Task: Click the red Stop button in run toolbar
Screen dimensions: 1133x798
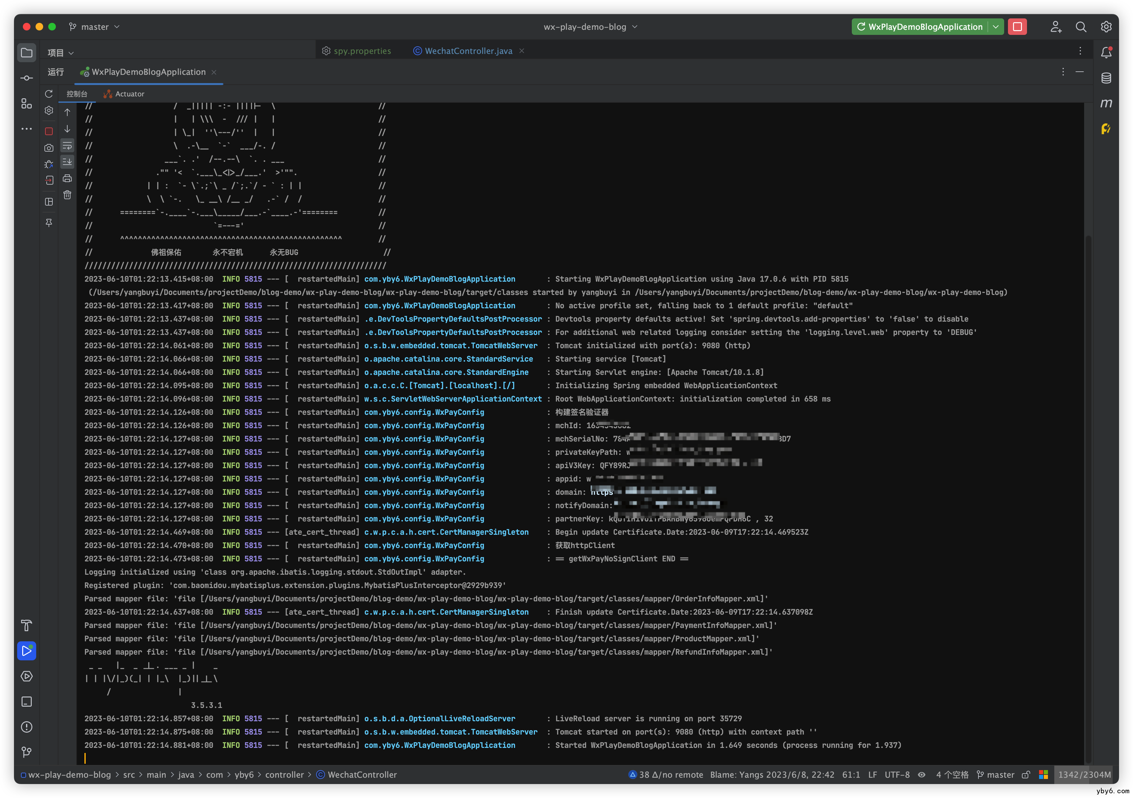Action: [48, 131]
